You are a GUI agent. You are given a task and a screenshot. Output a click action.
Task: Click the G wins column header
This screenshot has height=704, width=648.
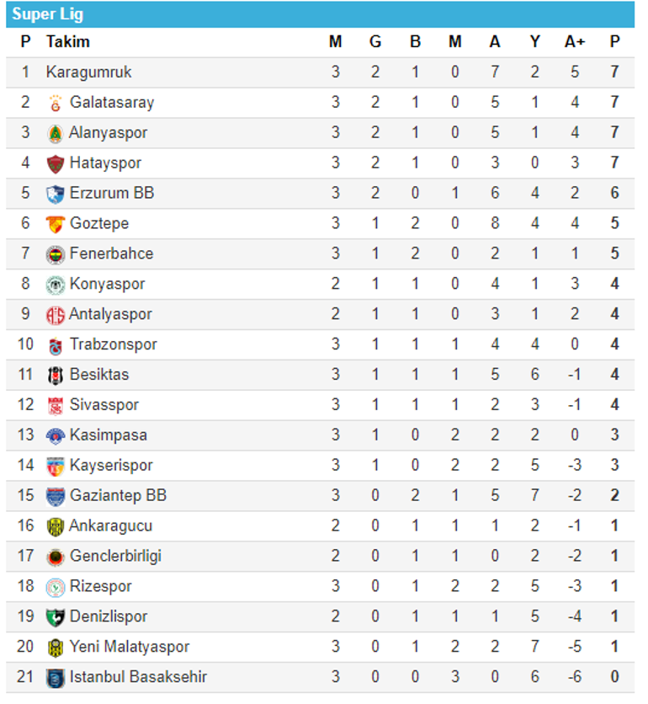[375, 41]
